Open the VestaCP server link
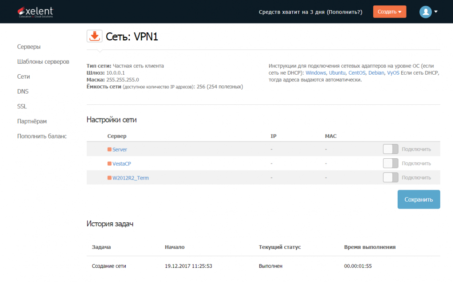Image resolution: width=453 pixels, height=282 pixels. coord(122,164)
